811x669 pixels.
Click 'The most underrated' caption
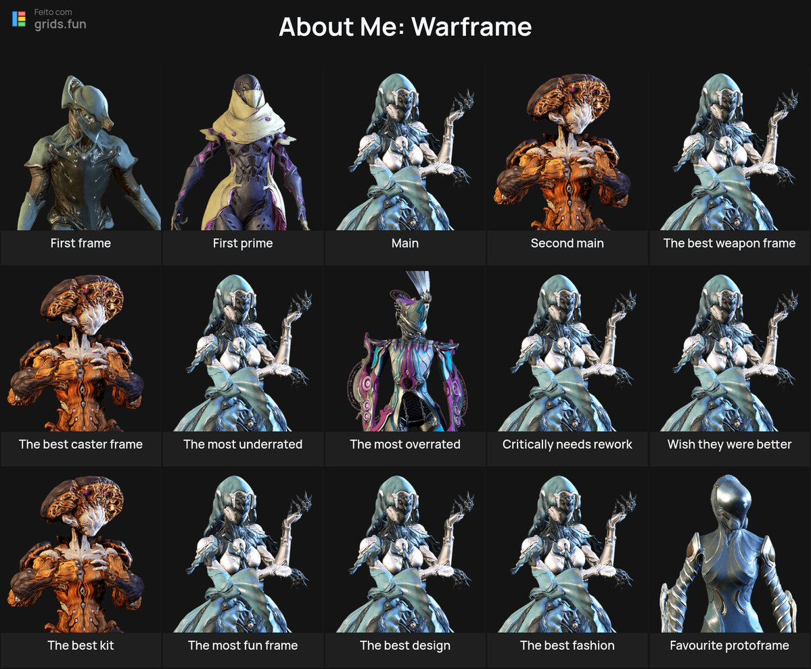243,444
